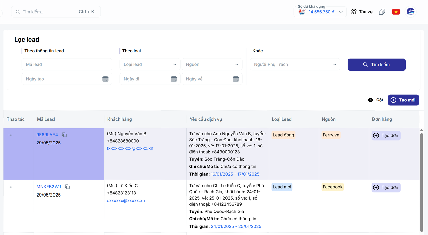Click the date range 24/01/2025 - 25/01/2025
Viewport: 428px width, 235px height.
click(x=236, y=227)
